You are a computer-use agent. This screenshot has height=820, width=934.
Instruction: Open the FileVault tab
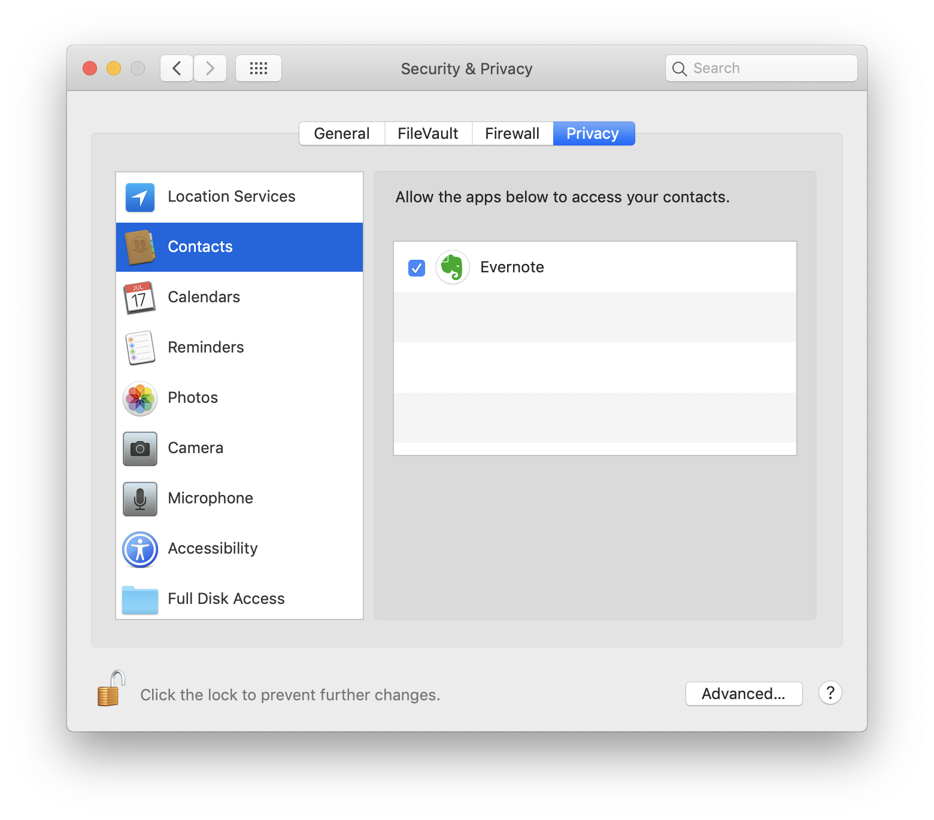[x=428, y=133]
